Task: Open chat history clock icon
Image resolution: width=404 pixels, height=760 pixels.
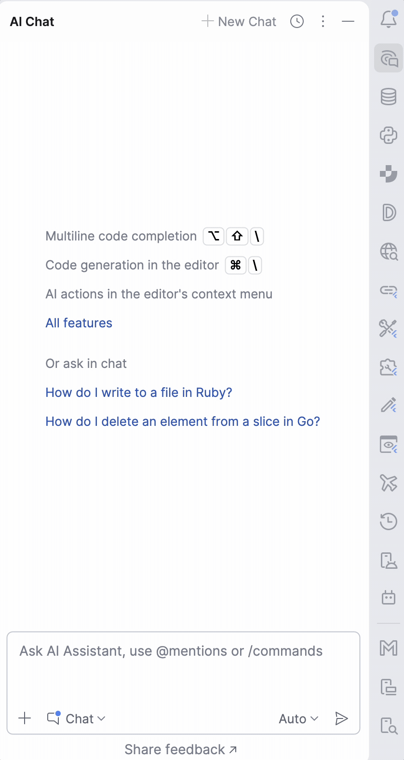Action: click(297, 21)
